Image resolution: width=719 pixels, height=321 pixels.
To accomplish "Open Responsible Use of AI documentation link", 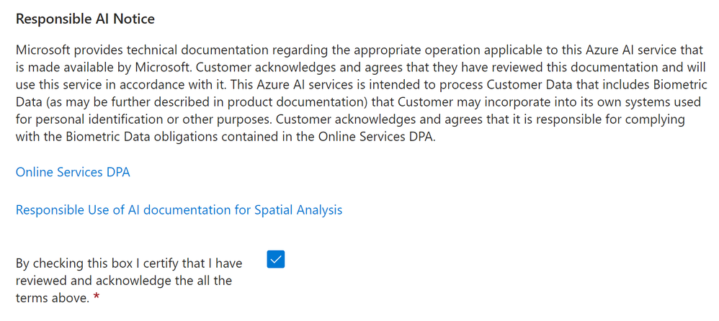I will click(x=179, y=209).
